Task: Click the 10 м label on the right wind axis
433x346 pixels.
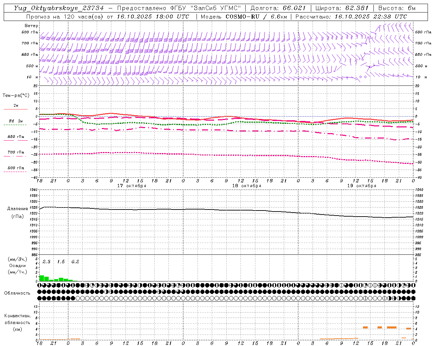Action: [421, 77]
